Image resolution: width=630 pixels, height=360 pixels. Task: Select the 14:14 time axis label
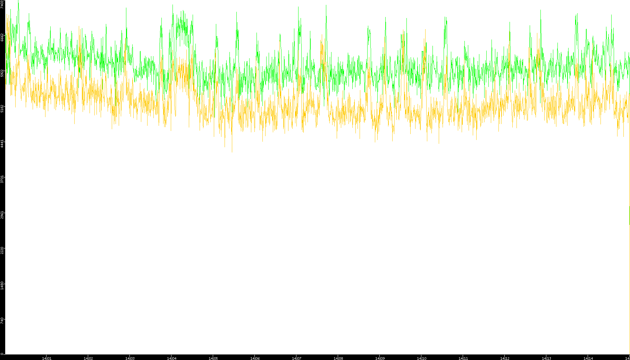pos(588,358)
